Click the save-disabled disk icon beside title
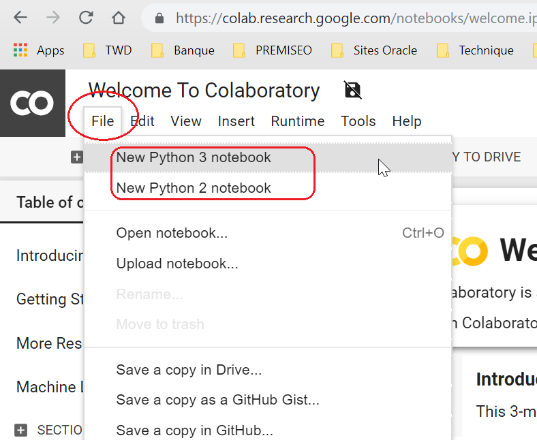 pos(353,90)
